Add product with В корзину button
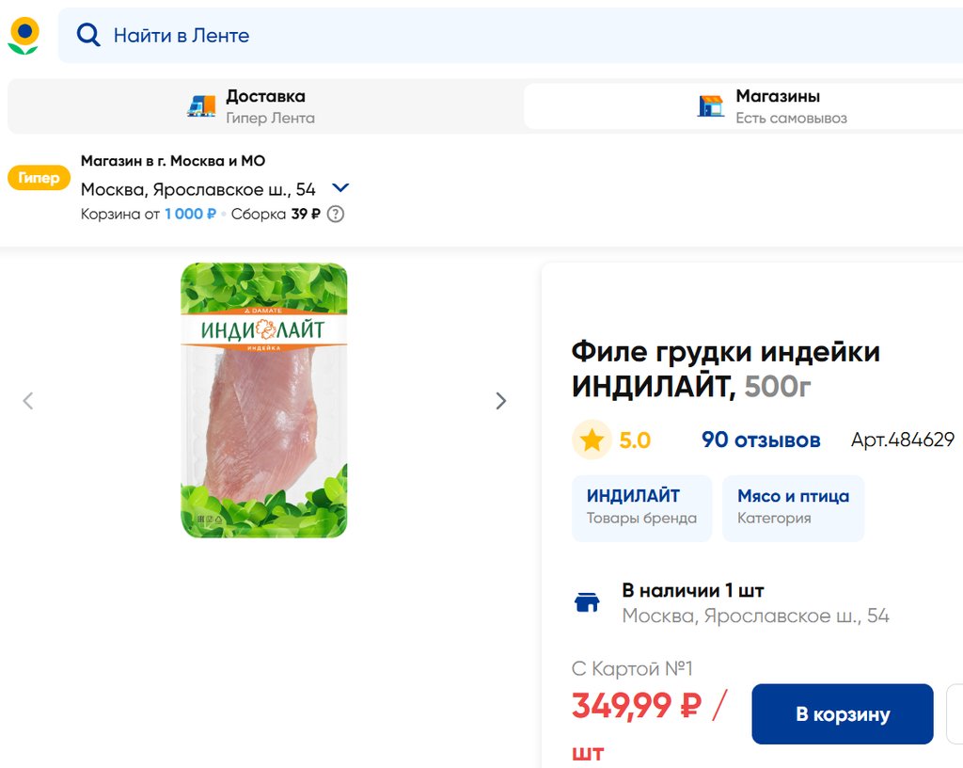This screenshot has height=768, width=963. click(x=842, y=714)
